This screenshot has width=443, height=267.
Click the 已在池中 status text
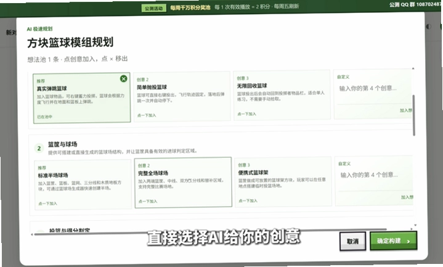click(44, 117)
